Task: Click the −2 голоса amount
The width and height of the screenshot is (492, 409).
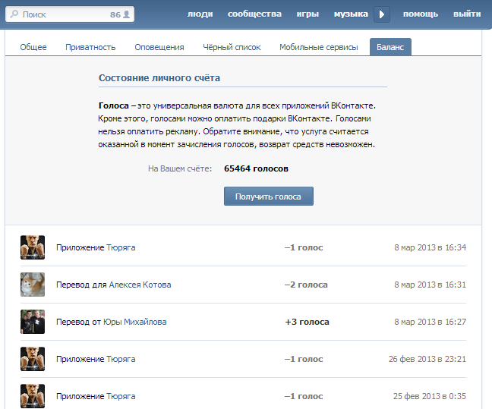Action: tap(306, 285)
